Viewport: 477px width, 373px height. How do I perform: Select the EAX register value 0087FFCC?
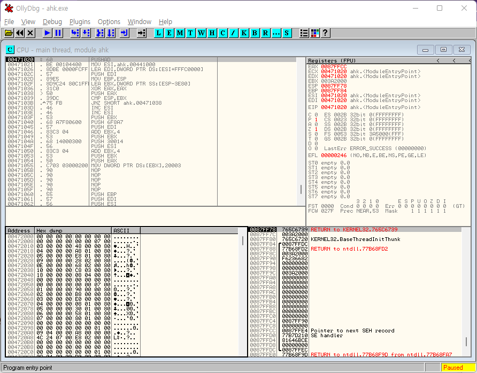pos(334,67)
